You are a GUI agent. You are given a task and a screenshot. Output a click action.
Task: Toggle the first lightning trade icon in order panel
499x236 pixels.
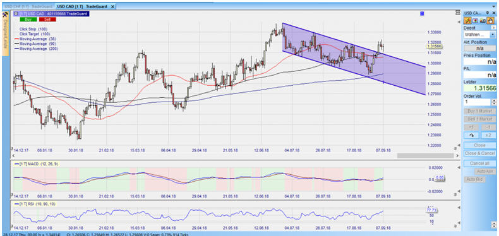tap(468, 20)
